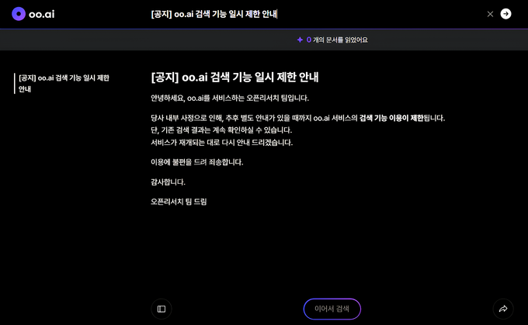The image size is (528, 325).
Task: Open the share arrow icon
Action: [503, 309]
